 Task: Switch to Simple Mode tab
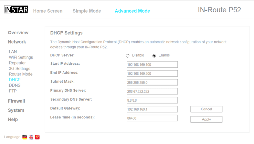pos(87,11)
